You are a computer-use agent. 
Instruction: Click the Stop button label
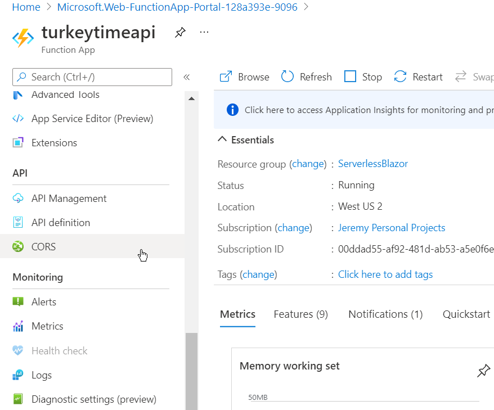372,77
